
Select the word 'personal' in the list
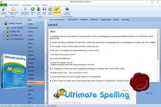tap(31, 59)
